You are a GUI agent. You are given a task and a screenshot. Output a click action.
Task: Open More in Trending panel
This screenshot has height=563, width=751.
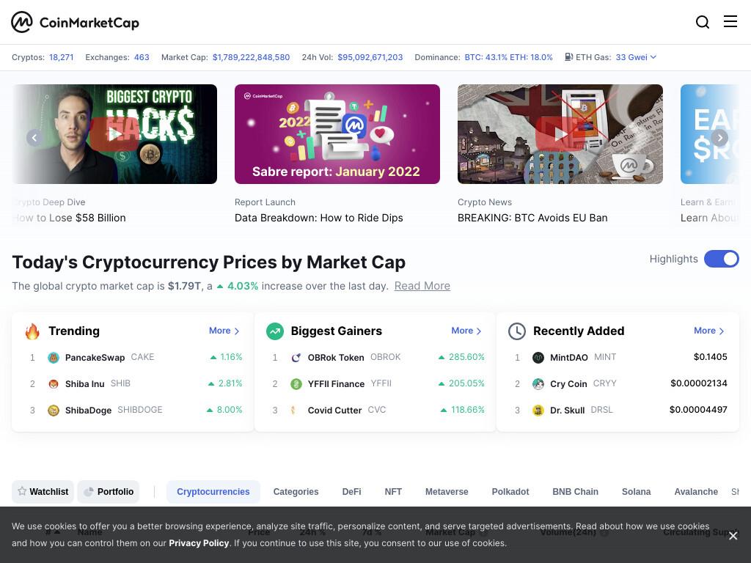pos(224,331)
